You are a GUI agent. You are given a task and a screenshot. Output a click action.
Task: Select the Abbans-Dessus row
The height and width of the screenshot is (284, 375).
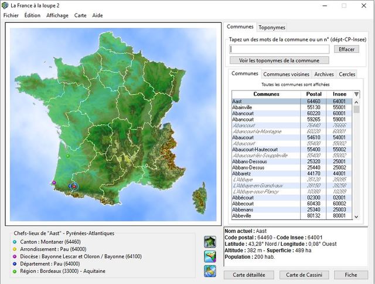[292, 168]
